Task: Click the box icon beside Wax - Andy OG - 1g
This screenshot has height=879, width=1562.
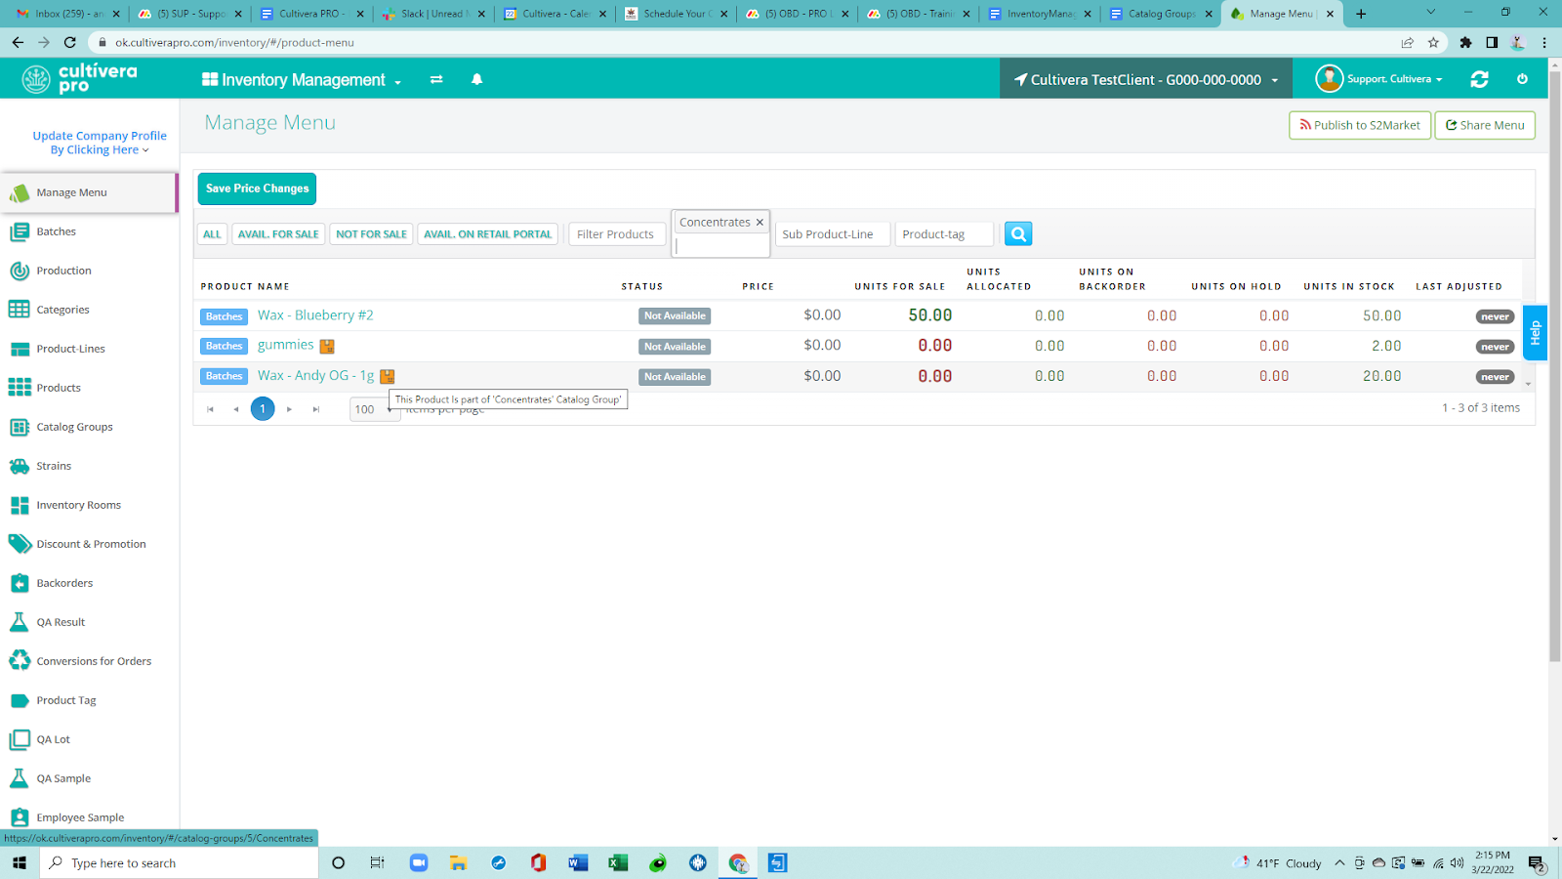Action: pos(387,376)
